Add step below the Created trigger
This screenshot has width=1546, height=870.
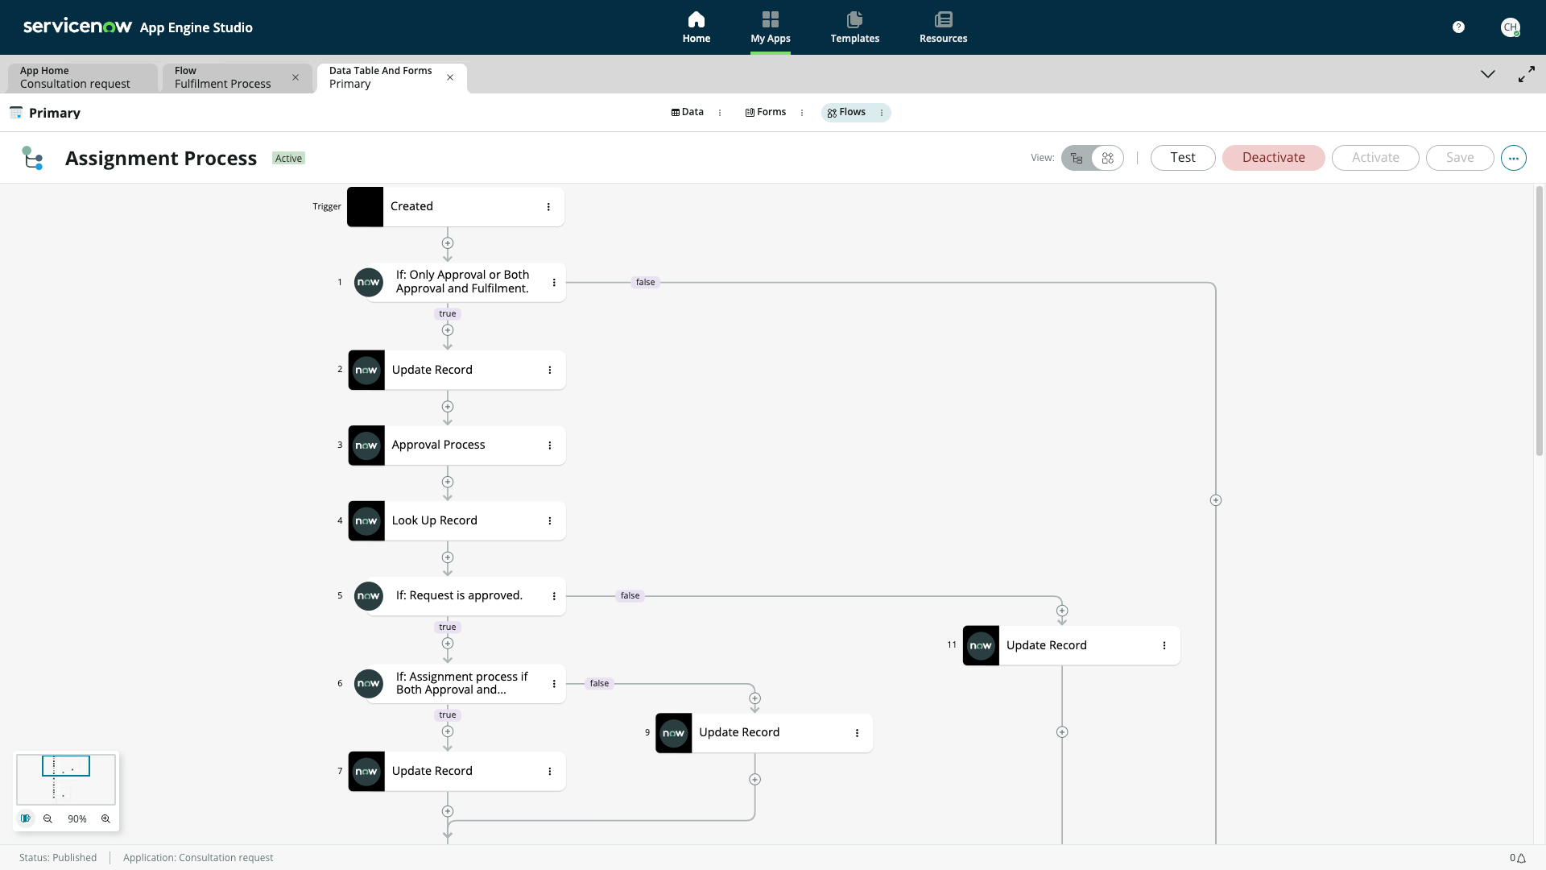click(448, 243)
